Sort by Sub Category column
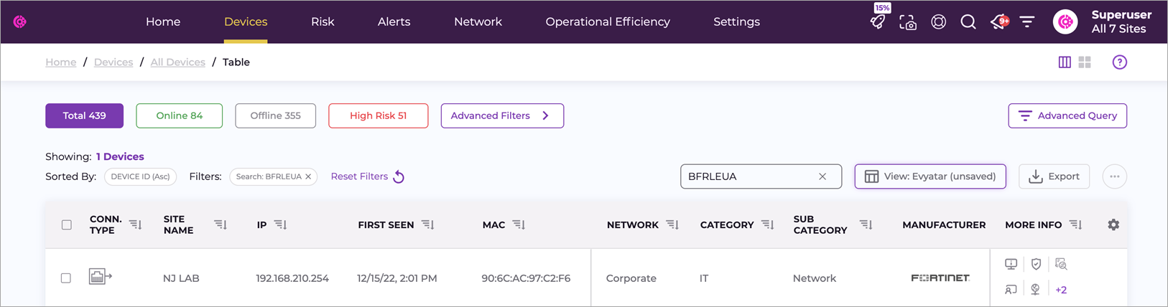The image size is (1168, 307). tap(866, 225)
